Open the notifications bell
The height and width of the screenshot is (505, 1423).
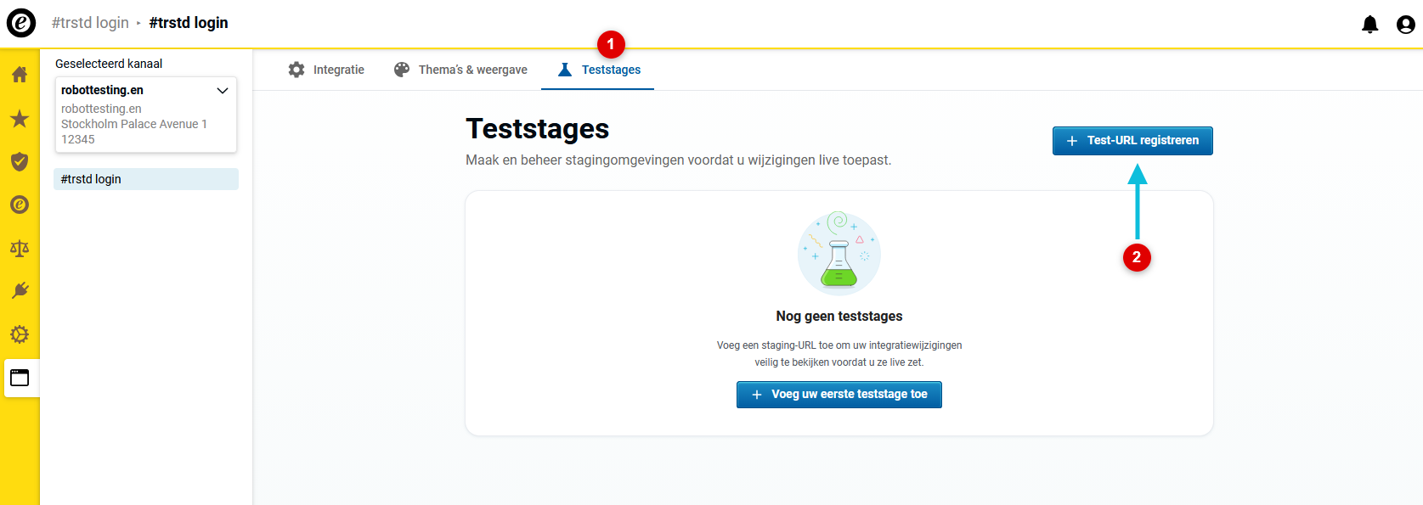point(1370,25)
